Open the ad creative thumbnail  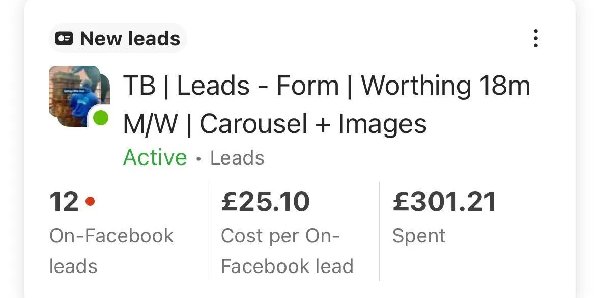pyautogui.click(x=79, y=96)
